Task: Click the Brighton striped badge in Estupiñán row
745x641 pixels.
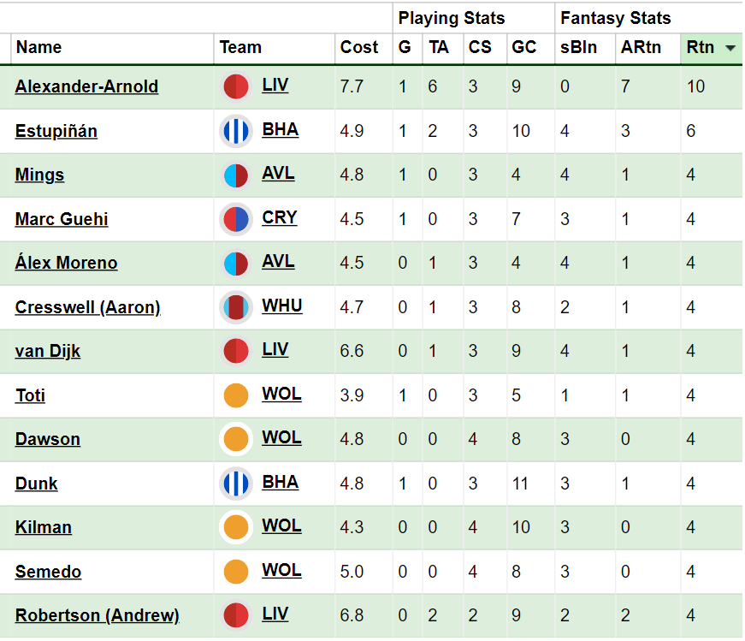Action: click(x=236, y=131)
